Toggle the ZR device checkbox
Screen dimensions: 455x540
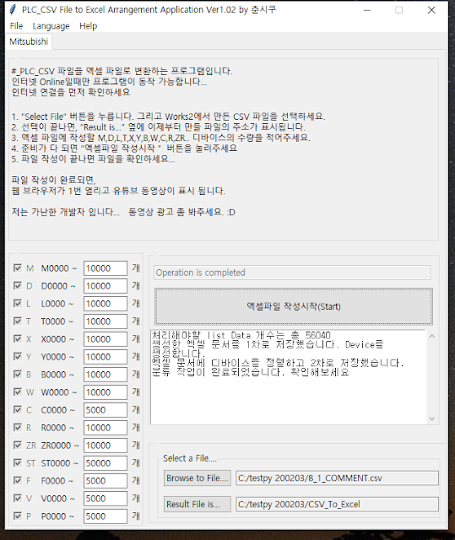pyautogui.click(x=17, y=445)
